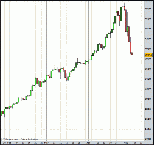This screenshot has width=154, height=145.
Task: Click the last red candlestick near 3884
Action: click(x=132, y=54)
